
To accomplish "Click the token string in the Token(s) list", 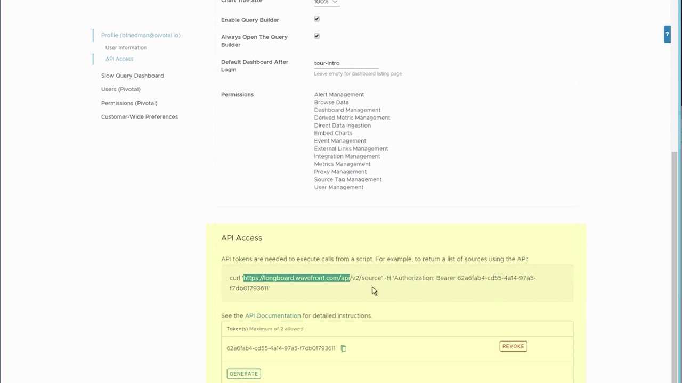I will click(281, 348).
